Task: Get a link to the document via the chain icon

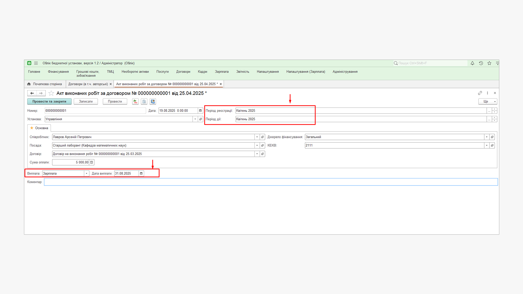Action: click(x=480, y=93)
